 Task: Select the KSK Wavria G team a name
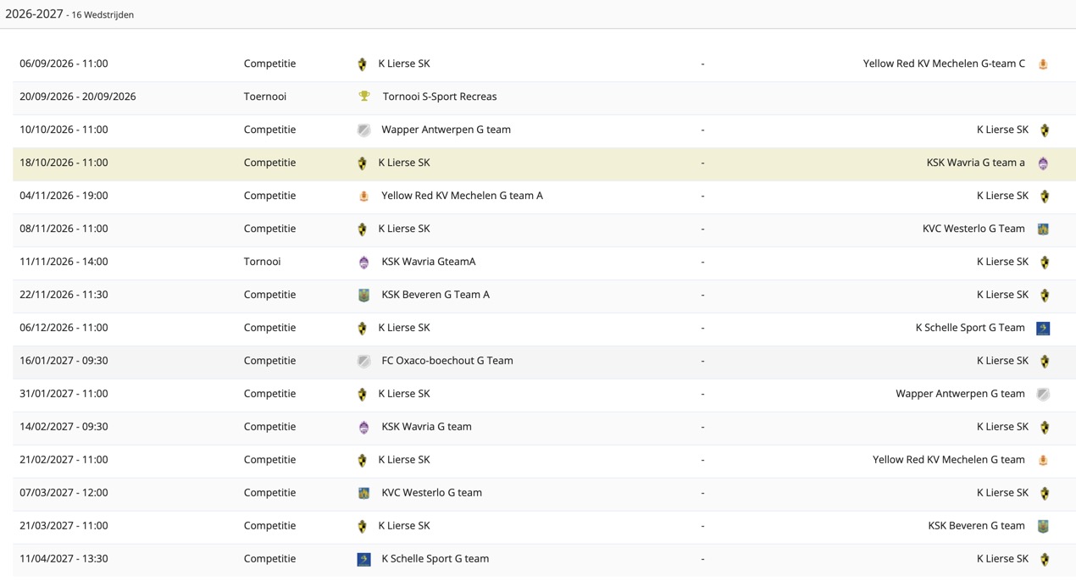[976, 163]
